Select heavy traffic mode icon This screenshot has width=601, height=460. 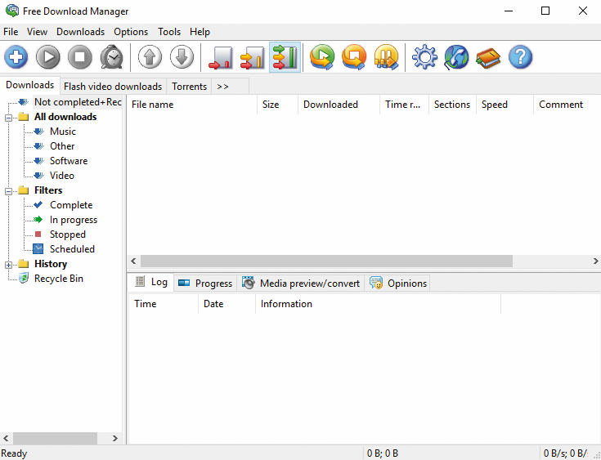click(x=285, y=57)
